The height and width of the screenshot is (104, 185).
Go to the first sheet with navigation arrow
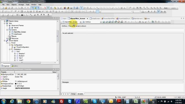pyautogui.click(x=61, y=94)
